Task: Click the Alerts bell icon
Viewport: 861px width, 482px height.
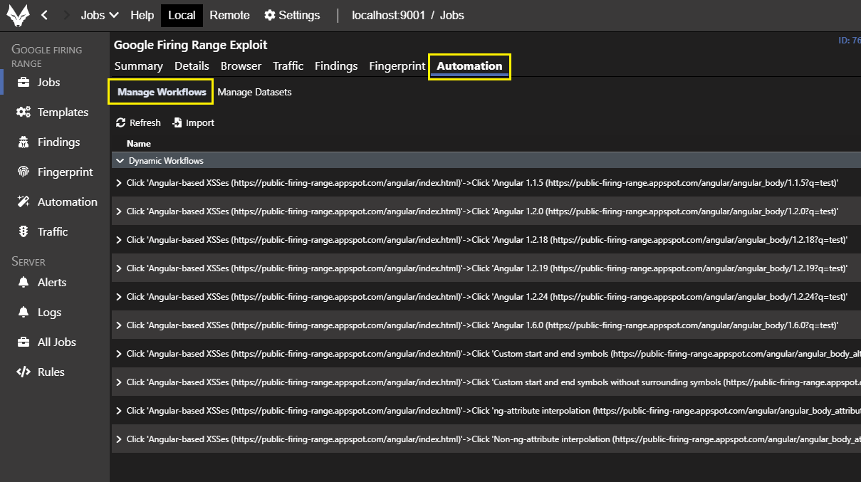Action: pos(24,283)
